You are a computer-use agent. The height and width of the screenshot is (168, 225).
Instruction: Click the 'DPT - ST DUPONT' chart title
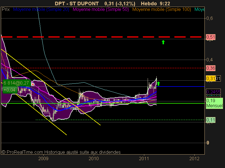[x=77, y=3]
